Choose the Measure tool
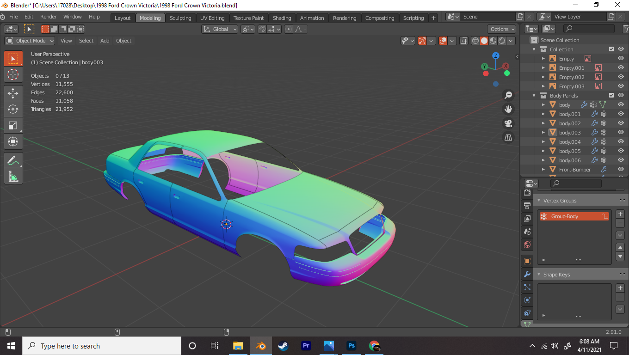The width and height of the screenshot is (629, 355). tap(13, 176)
